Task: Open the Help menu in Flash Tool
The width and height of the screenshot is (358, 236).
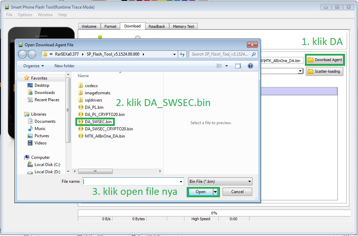Action: [x=62, y=15]
